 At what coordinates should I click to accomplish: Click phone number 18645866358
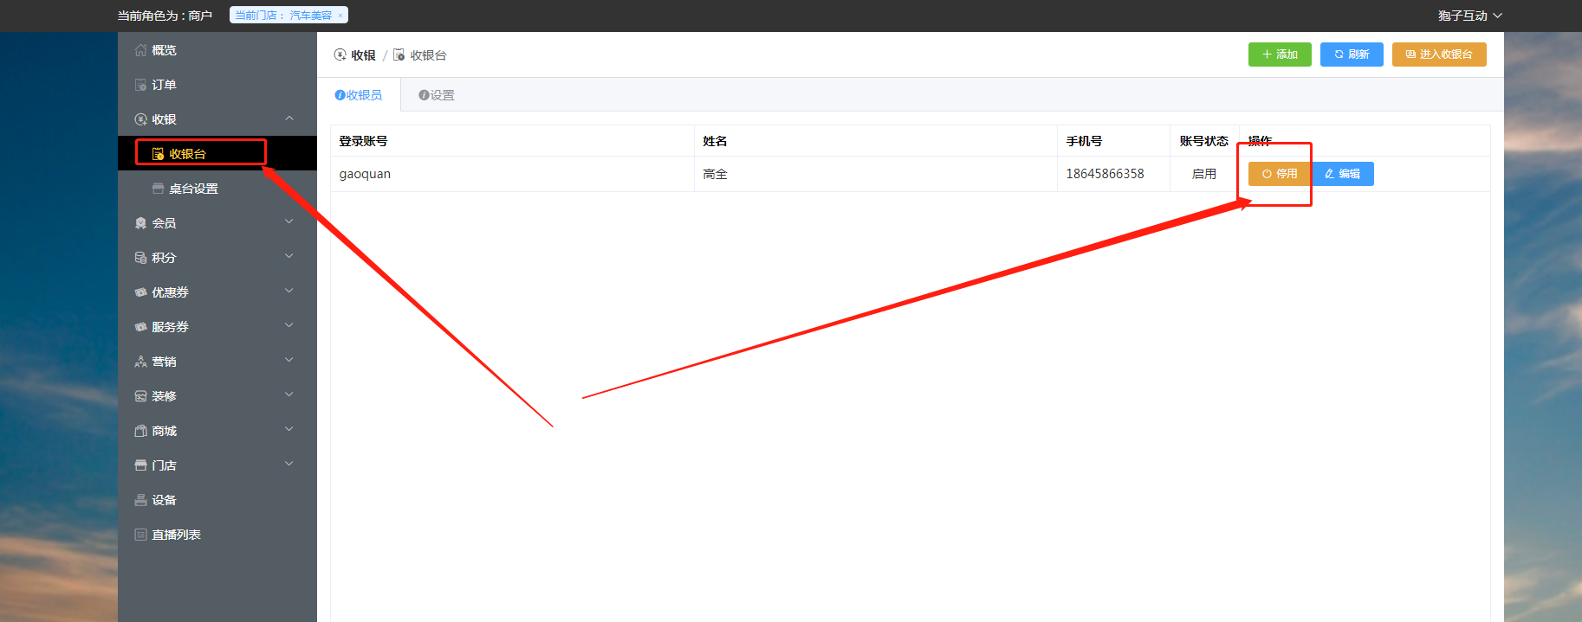click(x=1105, y=174)
